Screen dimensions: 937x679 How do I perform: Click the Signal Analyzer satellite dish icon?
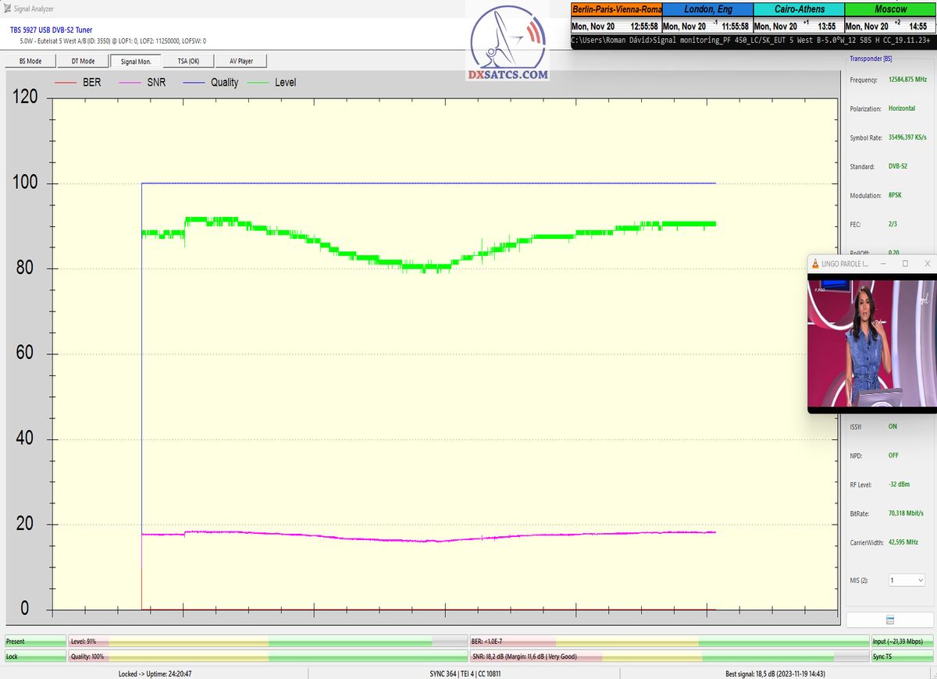point(7,8)
